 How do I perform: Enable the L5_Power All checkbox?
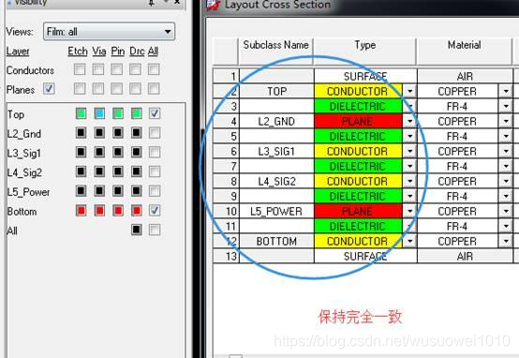[155, 191]
